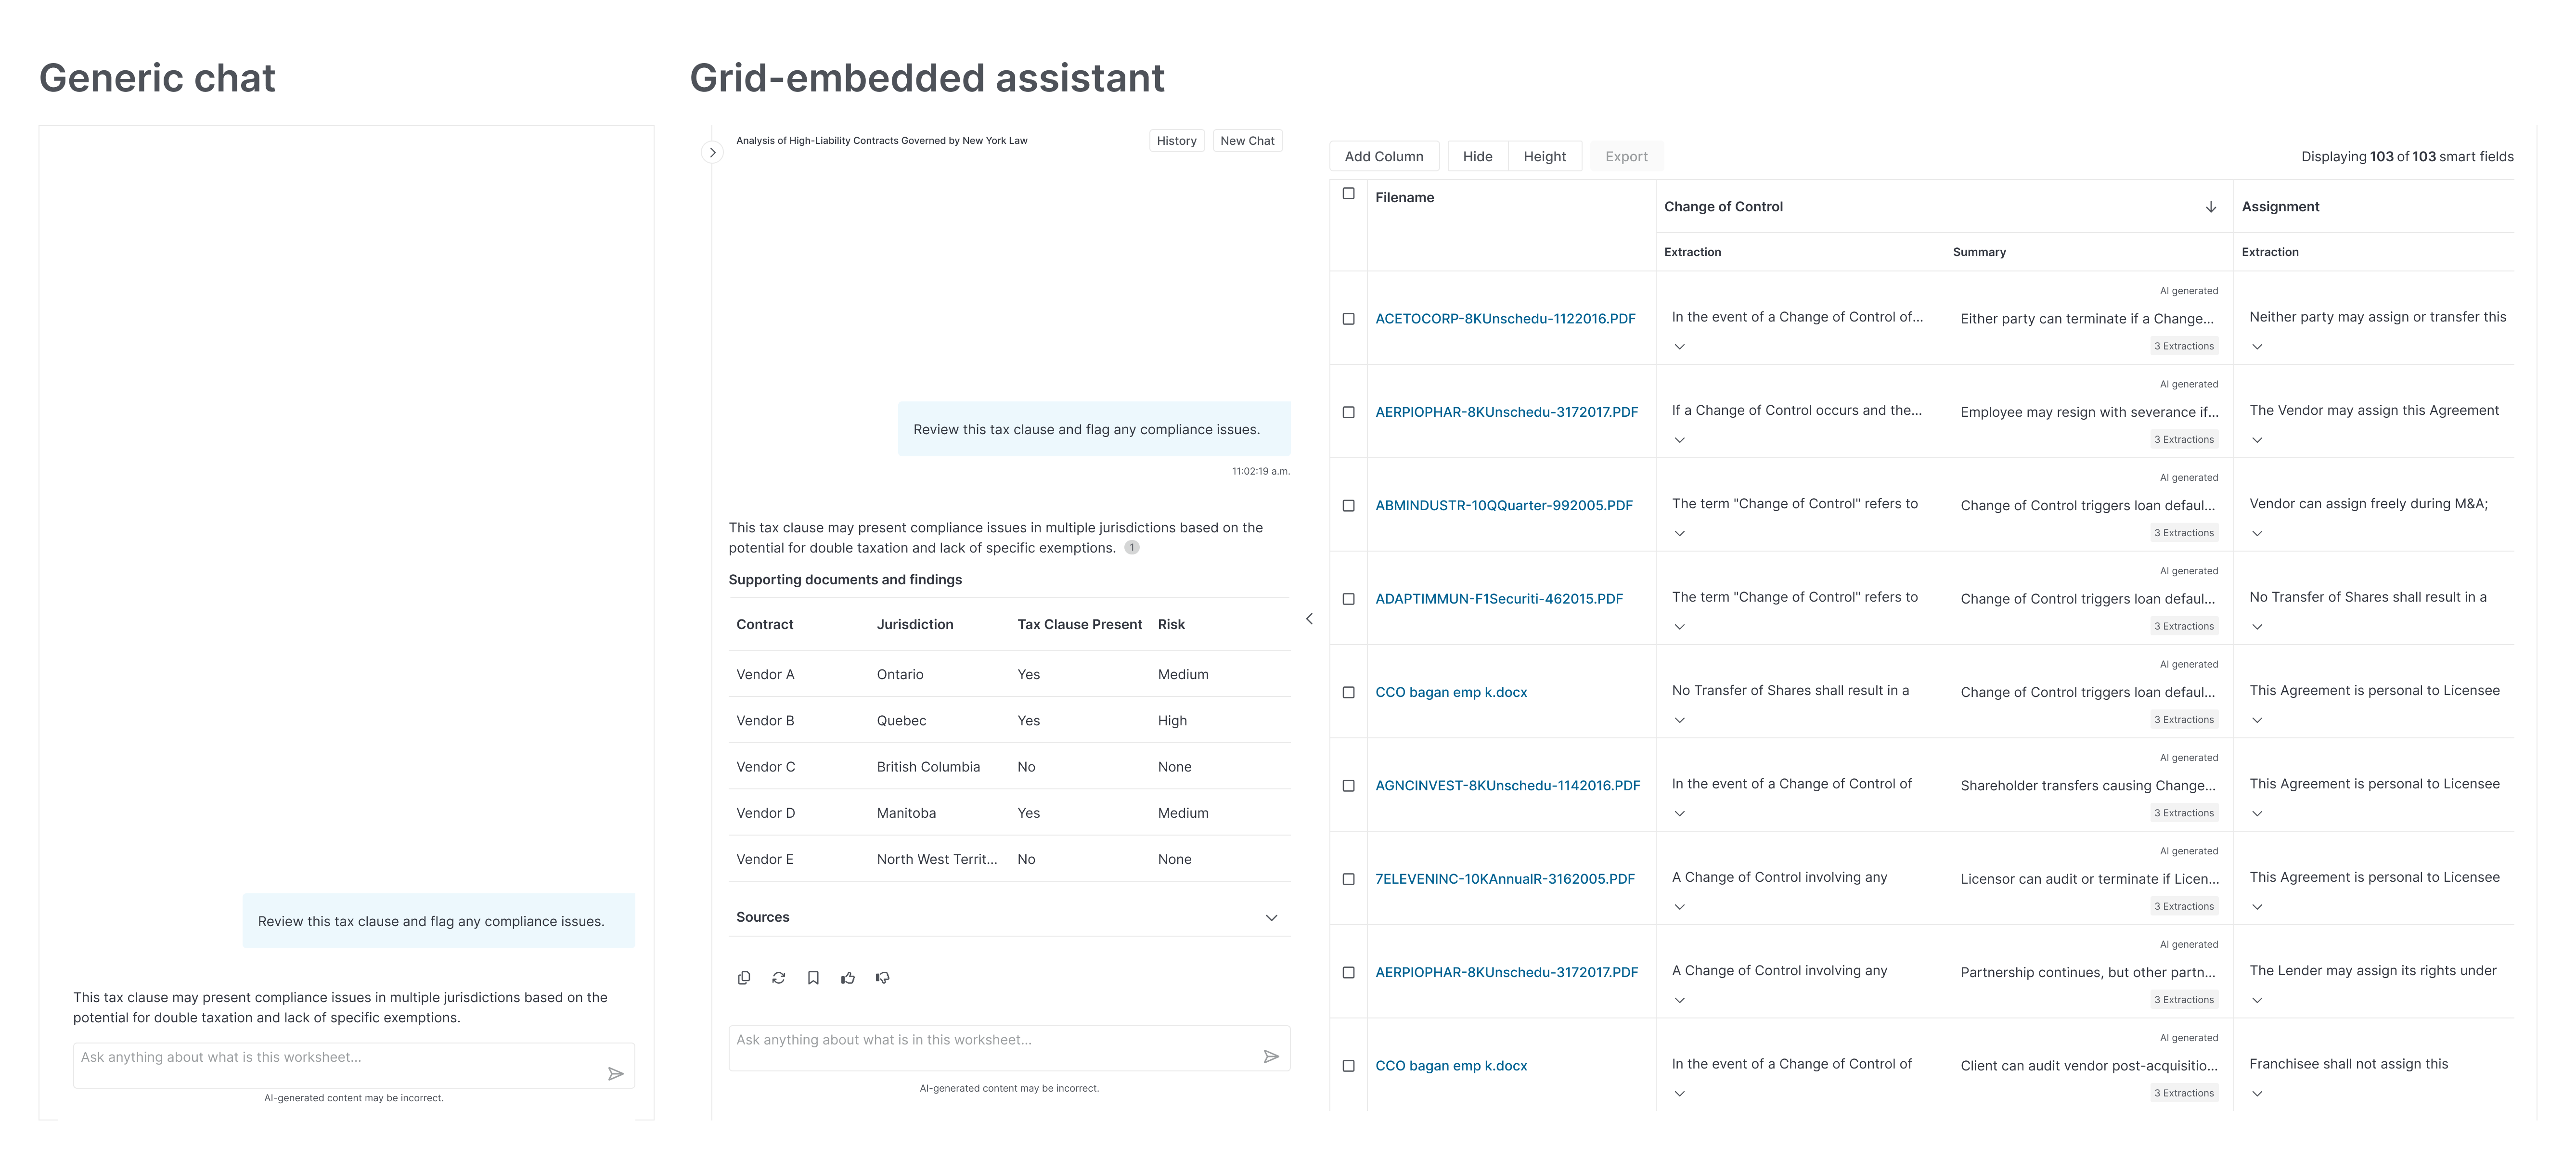Collapse the chat panel using the side arrow
This screenshot has height=1159, width=2576.
pos(1309,619)
